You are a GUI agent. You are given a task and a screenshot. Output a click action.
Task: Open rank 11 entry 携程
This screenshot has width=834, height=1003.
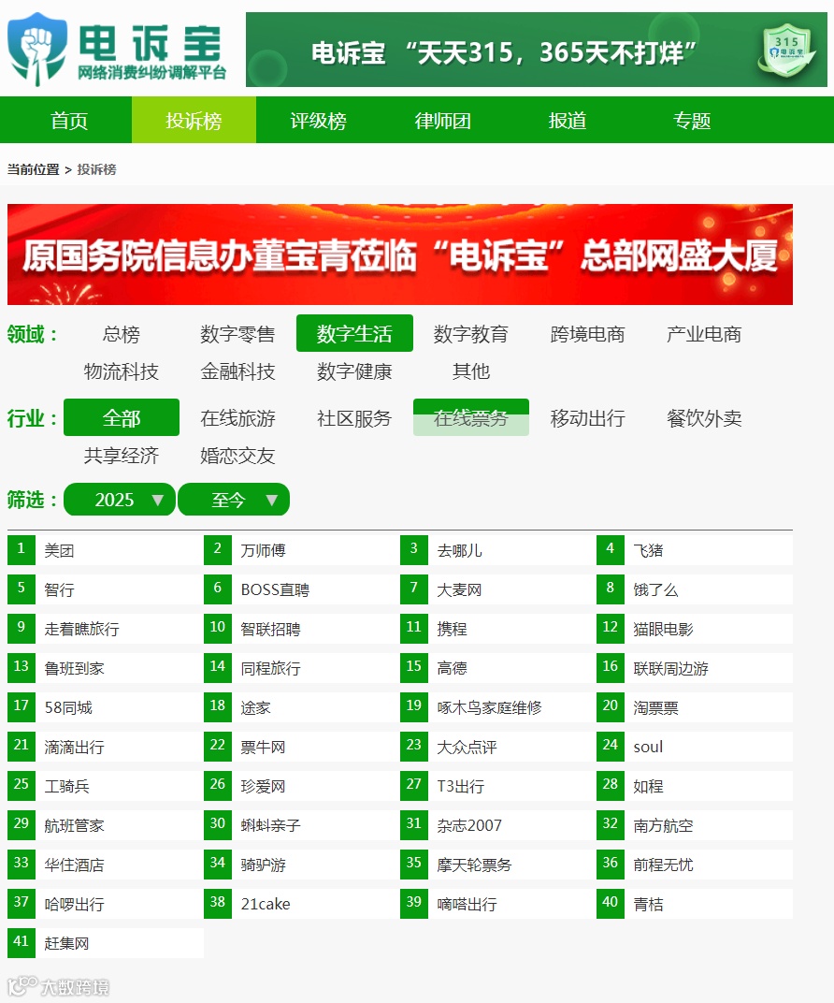[x=497, y=629]
